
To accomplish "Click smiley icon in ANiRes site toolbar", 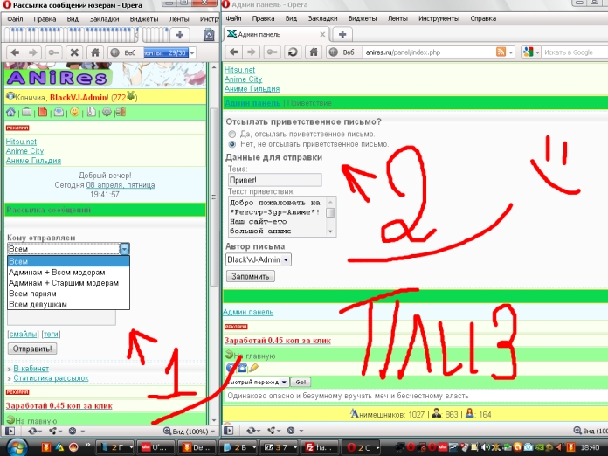I will pos(75,113).
